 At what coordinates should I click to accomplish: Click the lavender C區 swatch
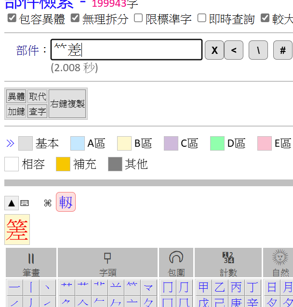click(x=171, y=143)
